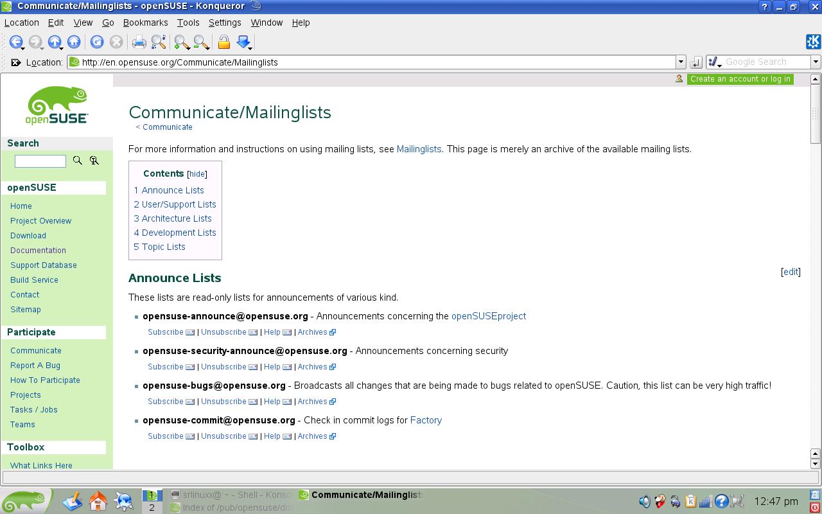Open the Google Search box dropdown
The image size is (822, 514).
(x=816, y=62)
